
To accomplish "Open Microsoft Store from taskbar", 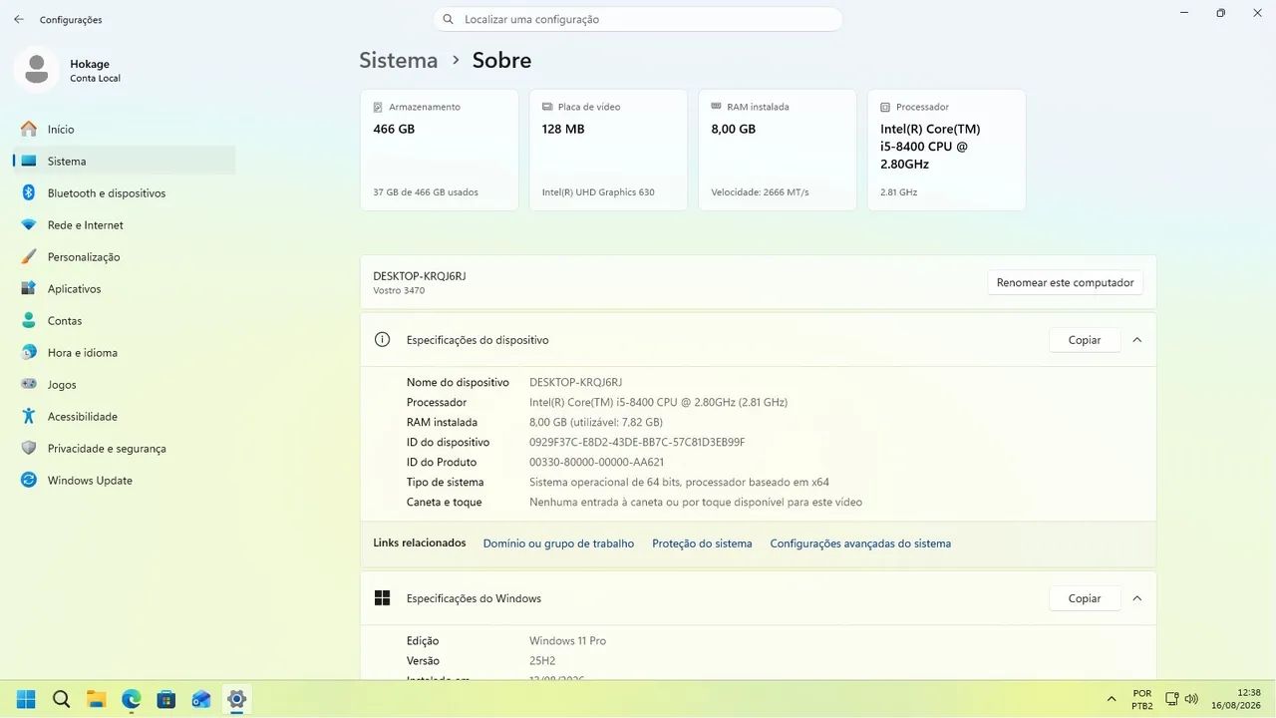I will [x=165, y=699].
